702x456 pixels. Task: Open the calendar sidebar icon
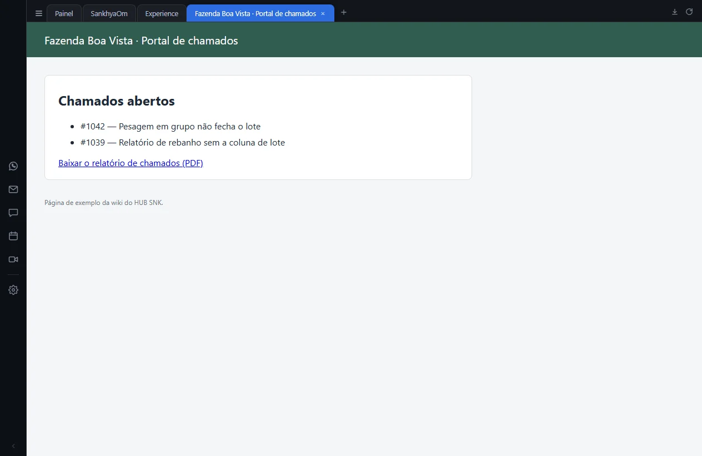click(x=13, y=236)
